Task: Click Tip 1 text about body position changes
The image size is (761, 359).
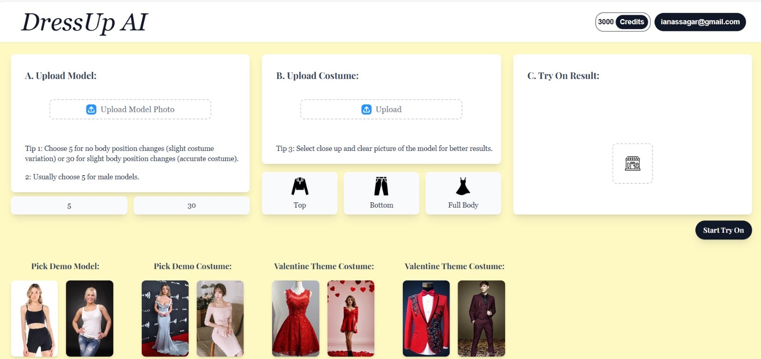Action: pyautogui.click(x=132, y=153)
